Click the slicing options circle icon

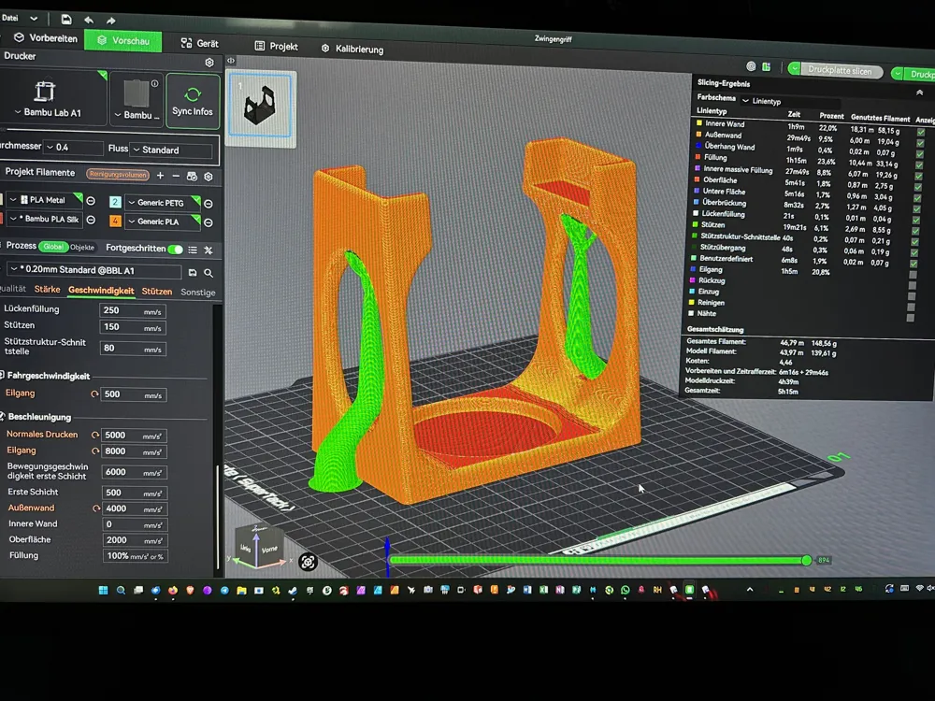(752, 66)
